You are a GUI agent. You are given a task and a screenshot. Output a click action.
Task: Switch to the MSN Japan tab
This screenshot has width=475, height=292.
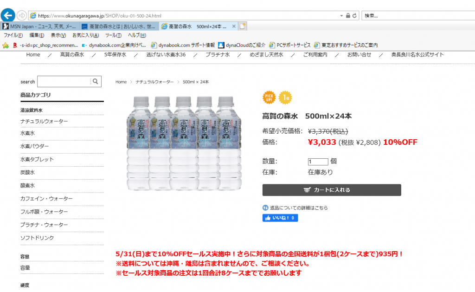40,26
